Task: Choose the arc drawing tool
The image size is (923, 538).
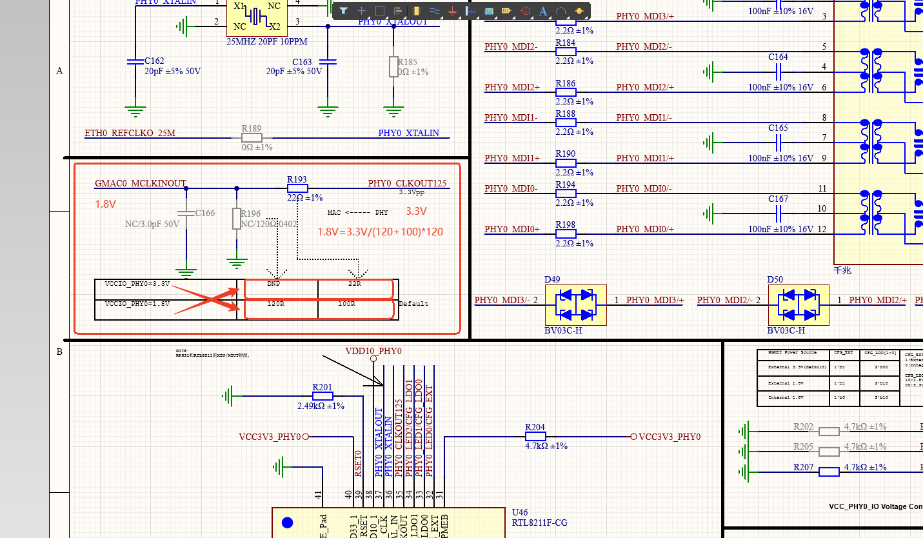Action: coord(561,11)
